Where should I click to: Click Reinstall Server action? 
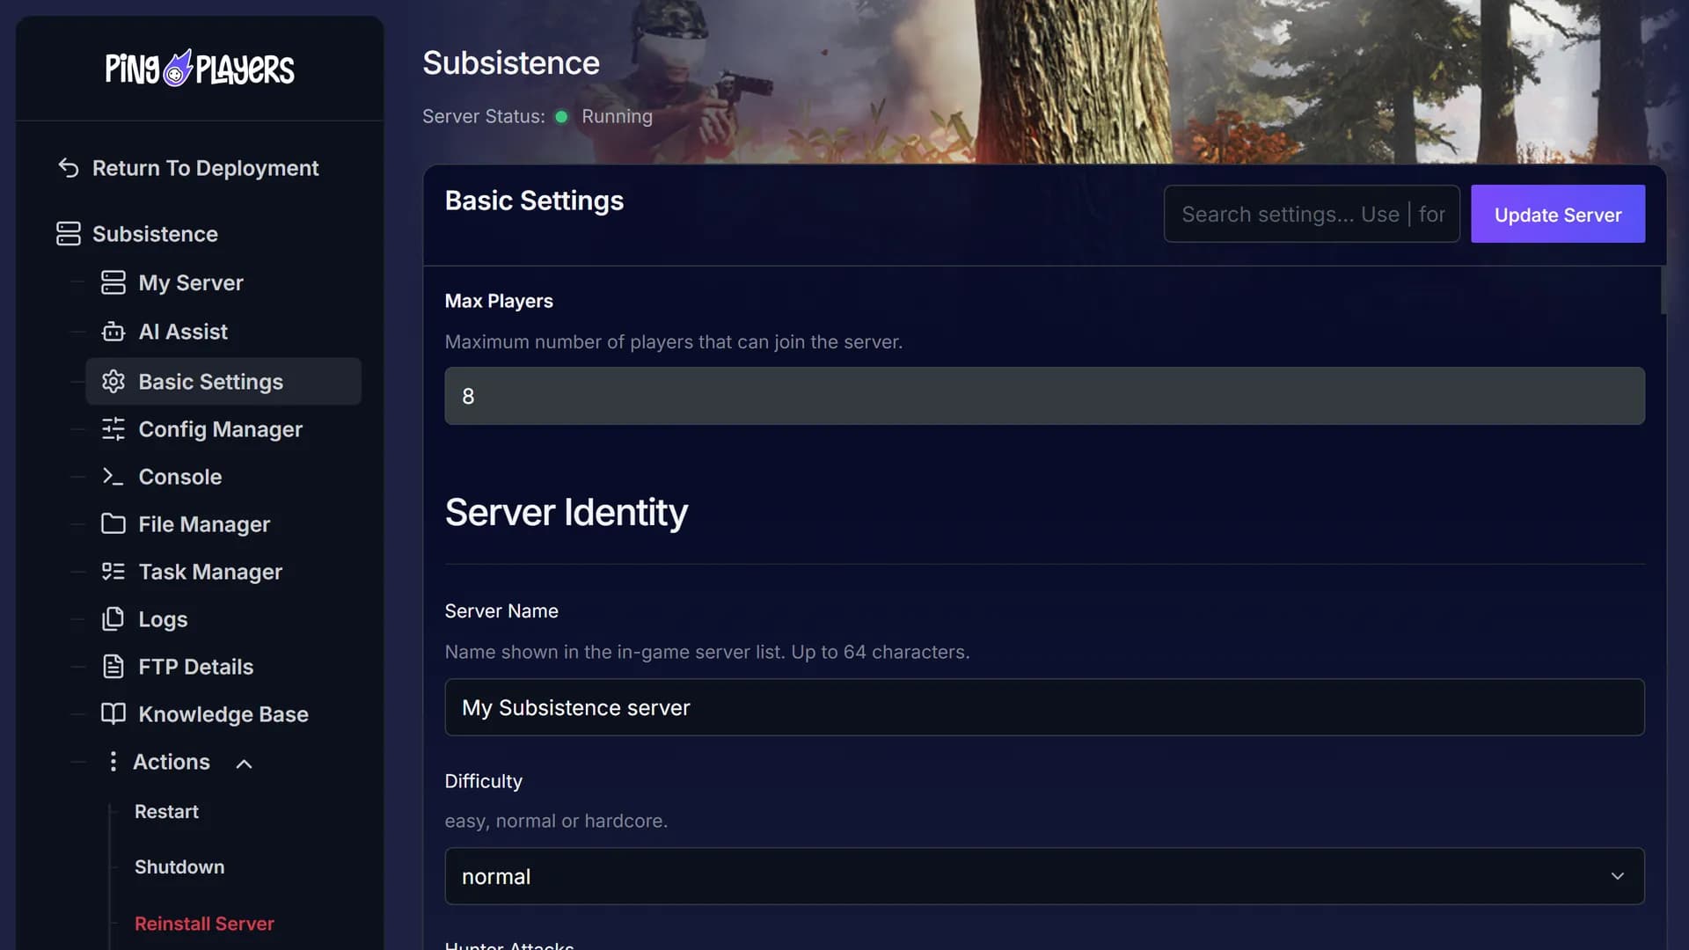point(204,923)
